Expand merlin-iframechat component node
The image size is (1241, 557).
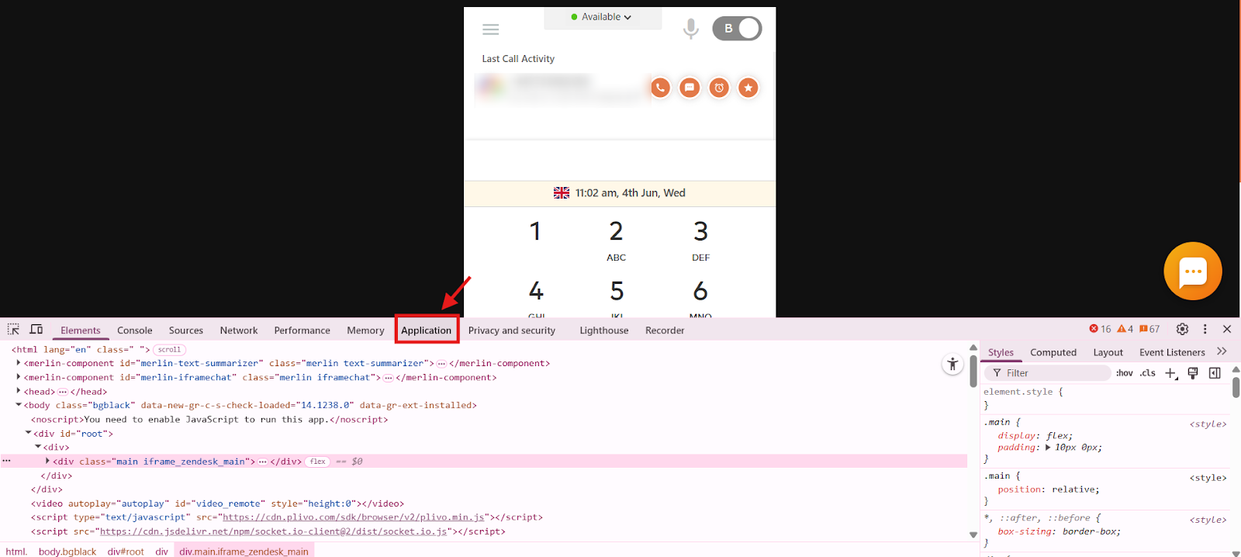coord(19,377)
